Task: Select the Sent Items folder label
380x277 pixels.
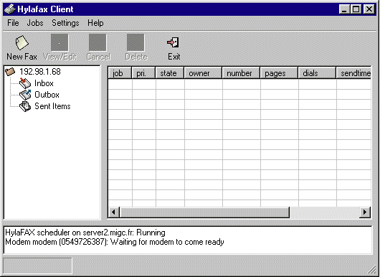Action: [52, 106]
